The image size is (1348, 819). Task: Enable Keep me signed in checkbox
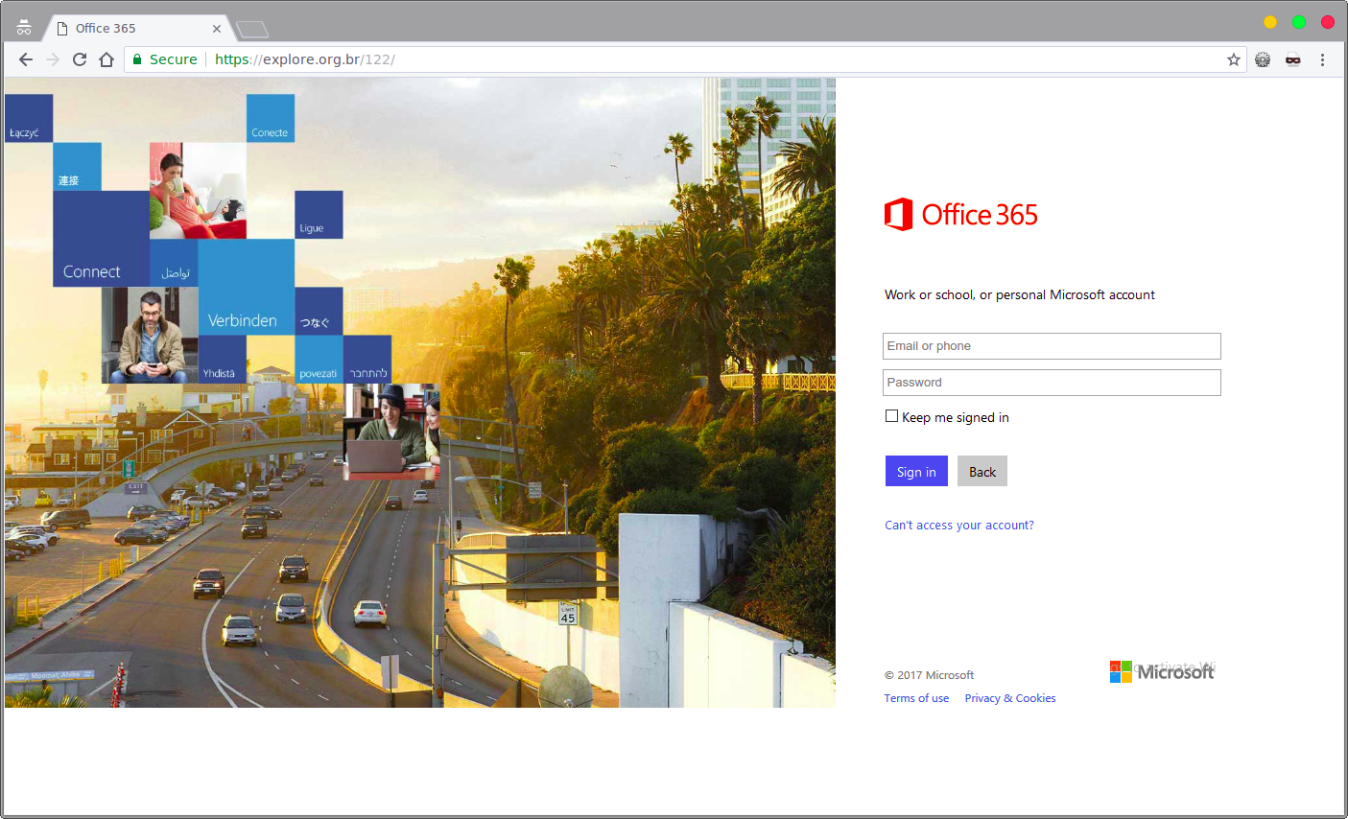[x=891, y=416]
